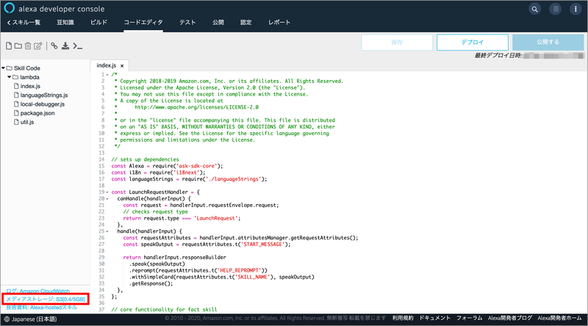
Task: Click the rename edit icon
Action: click(38, 46)
